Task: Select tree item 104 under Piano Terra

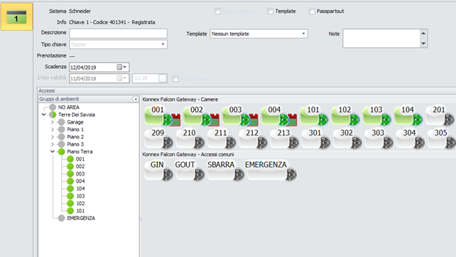Action: (x=80, y=189)
